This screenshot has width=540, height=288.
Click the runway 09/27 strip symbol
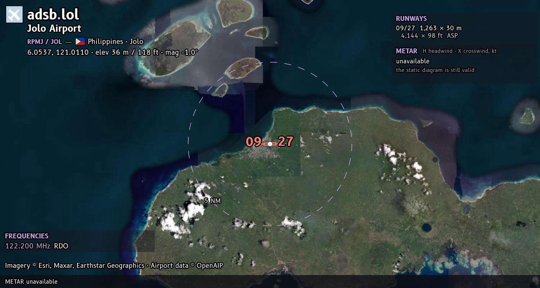[270, 144]
